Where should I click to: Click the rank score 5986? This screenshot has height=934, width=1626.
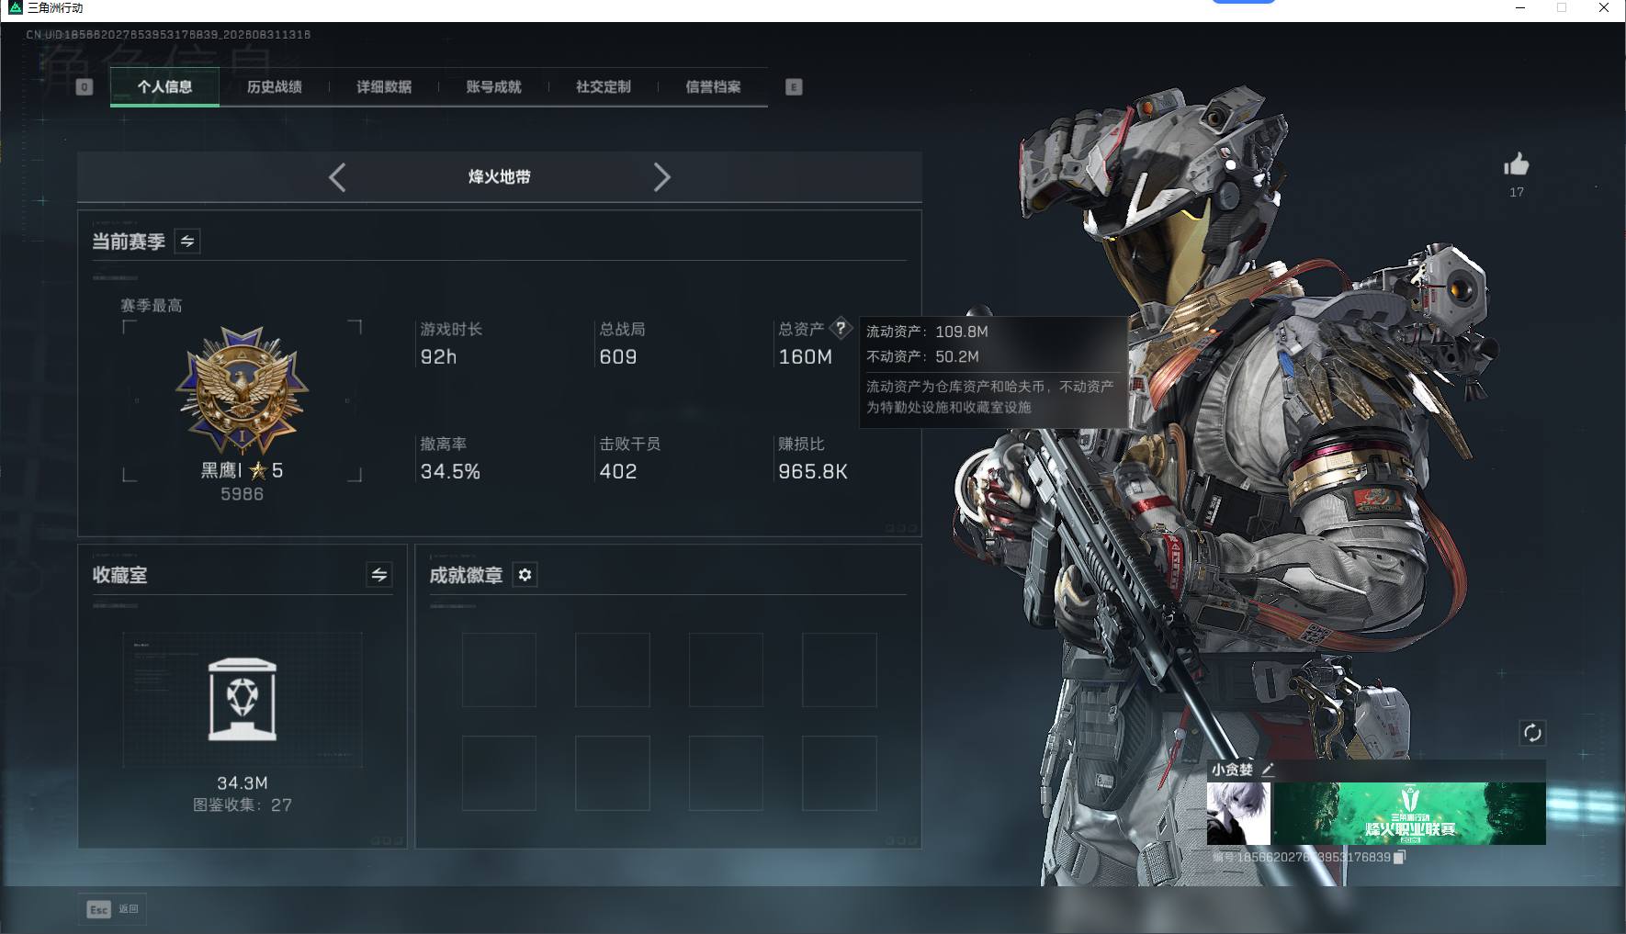coord(243,494)
